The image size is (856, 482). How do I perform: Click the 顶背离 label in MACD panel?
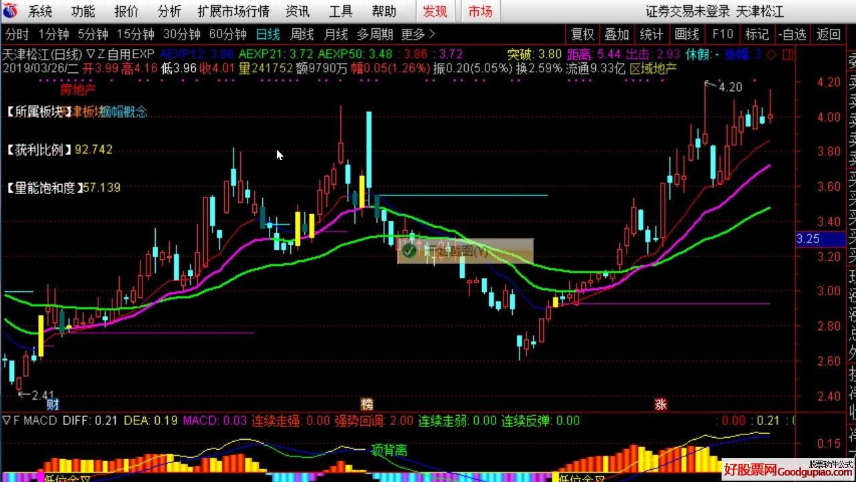[389, 451]
